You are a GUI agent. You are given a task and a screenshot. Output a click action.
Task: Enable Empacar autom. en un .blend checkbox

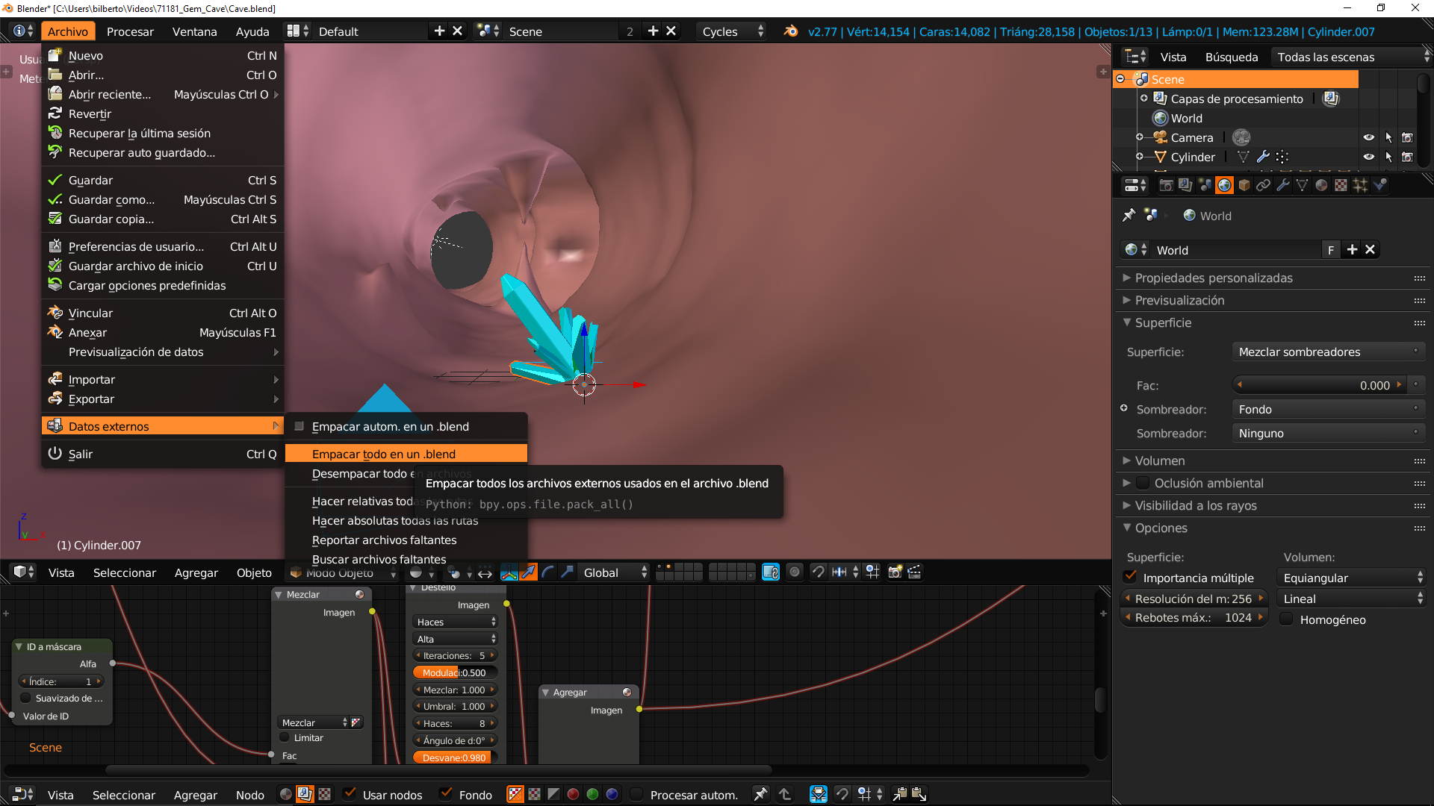click(x=299, y=427)
